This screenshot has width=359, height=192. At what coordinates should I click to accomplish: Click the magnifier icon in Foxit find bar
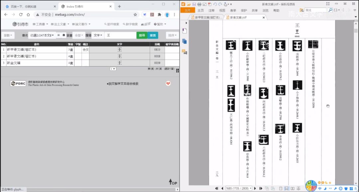[331, 9]
